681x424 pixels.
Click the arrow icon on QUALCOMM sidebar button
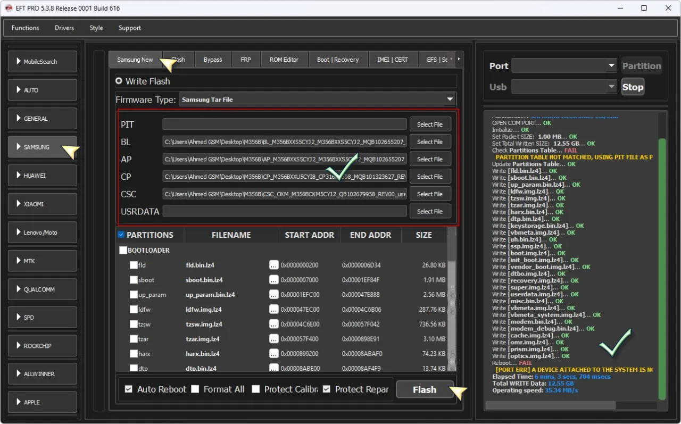coord(19,289)
